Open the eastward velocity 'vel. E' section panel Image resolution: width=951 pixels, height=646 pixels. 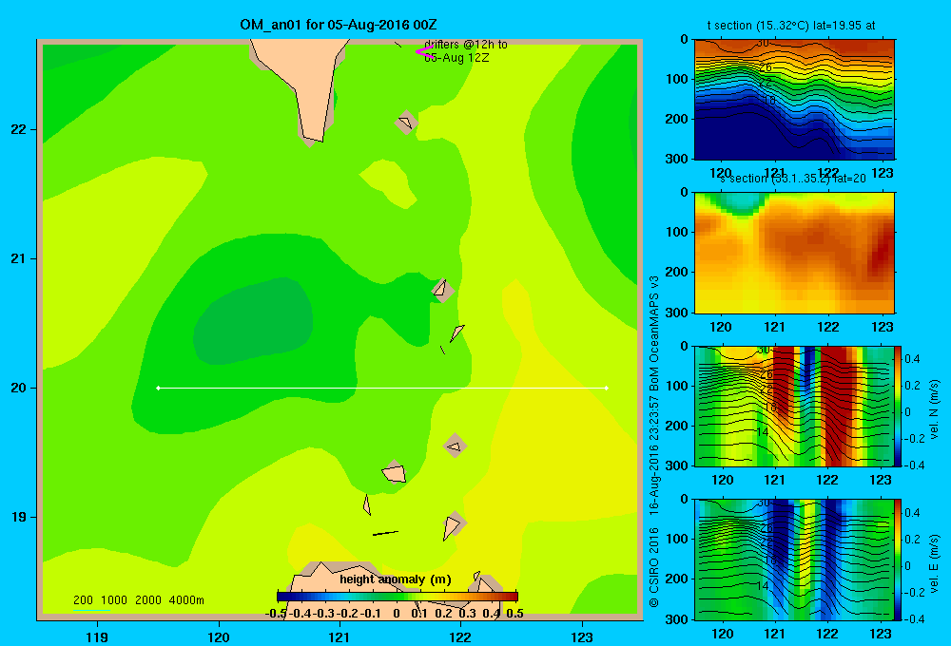point(794,560)
